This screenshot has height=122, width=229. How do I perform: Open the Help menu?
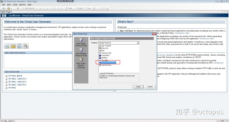click(30, 5)
